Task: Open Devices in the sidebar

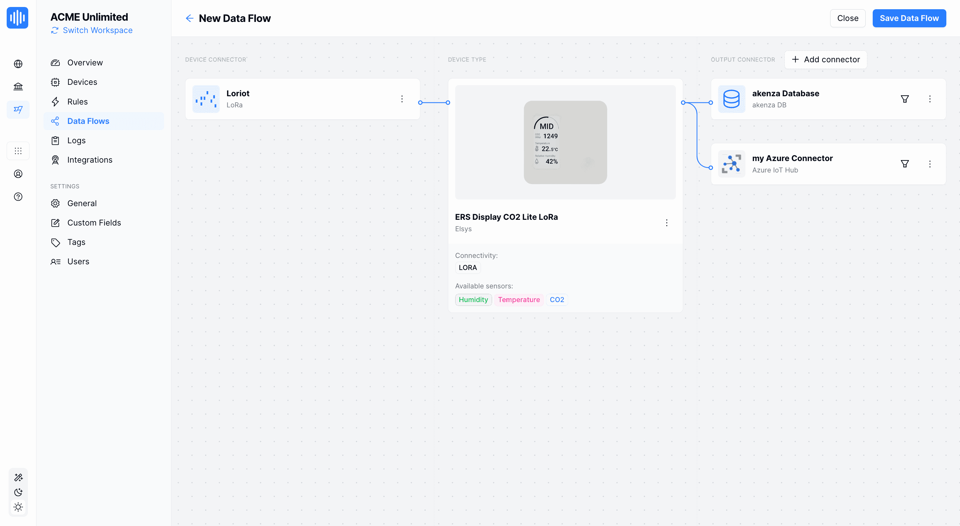Action: click(103, 82)
